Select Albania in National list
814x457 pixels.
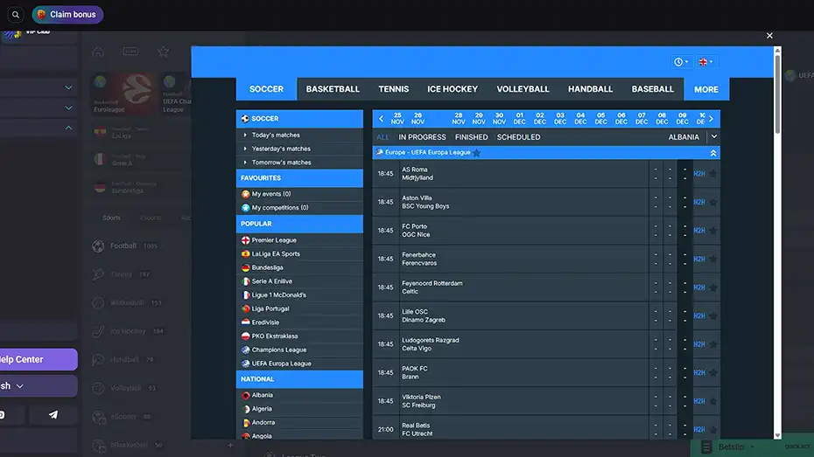pos(299,395)
